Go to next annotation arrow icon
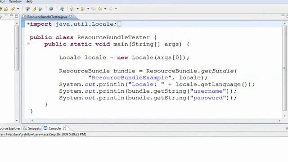Viewport: 288px width, 162px height. [x=72, y=9]
